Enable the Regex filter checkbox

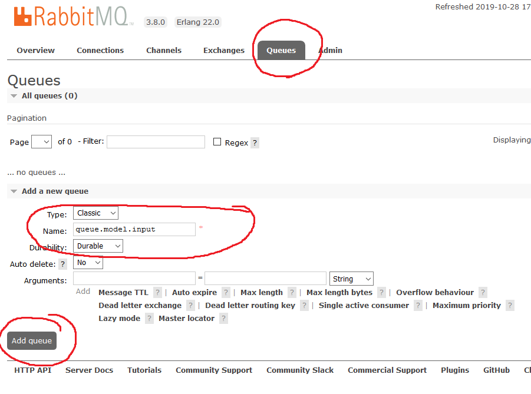click(217, 142)
